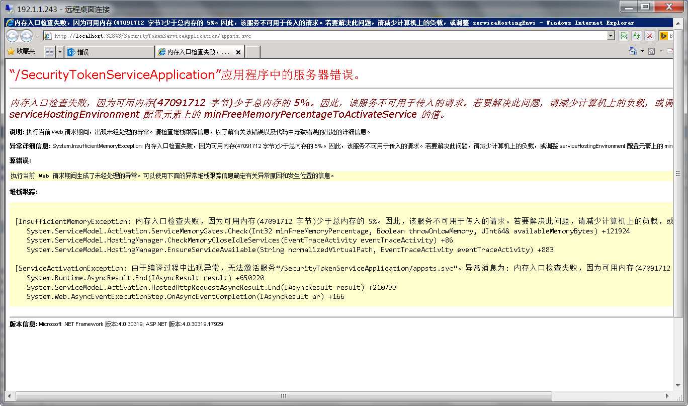Click the vertical scrollbar thumb
Image resolution: width=688 pixels, height=406 pixels.
coord(678,173)
